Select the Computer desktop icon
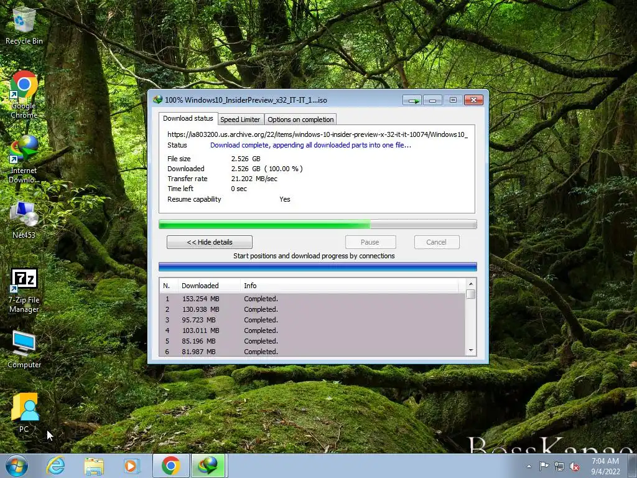The height and width of the screenshot is (478, 637). pyautogui.click(x=24, y=349)
